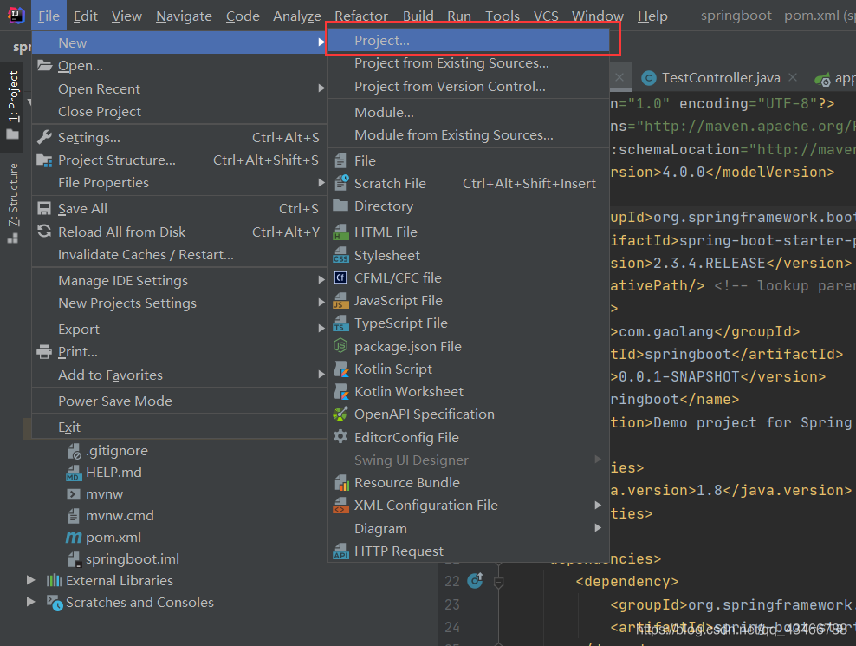Click the OpenAPI Specification icon

pos(340,414)
